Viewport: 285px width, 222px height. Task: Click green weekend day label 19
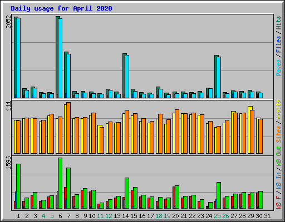(x=167, y=216)
